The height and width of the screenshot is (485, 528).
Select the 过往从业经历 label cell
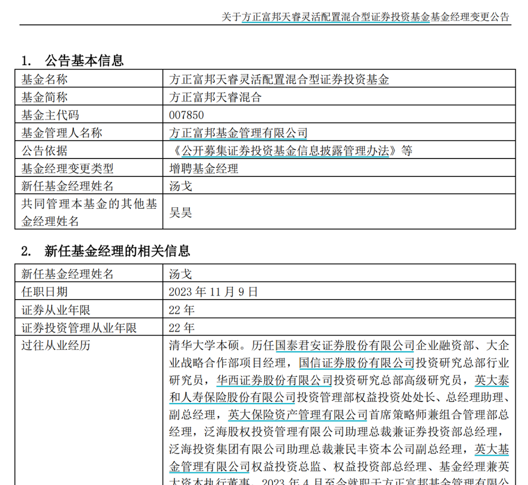pos(89,410)
